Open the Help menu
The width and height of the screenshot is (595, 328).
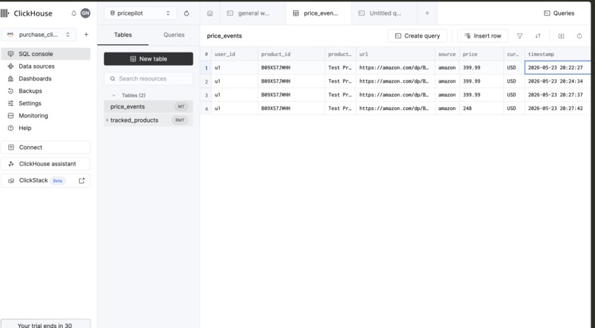pos(46,128)
